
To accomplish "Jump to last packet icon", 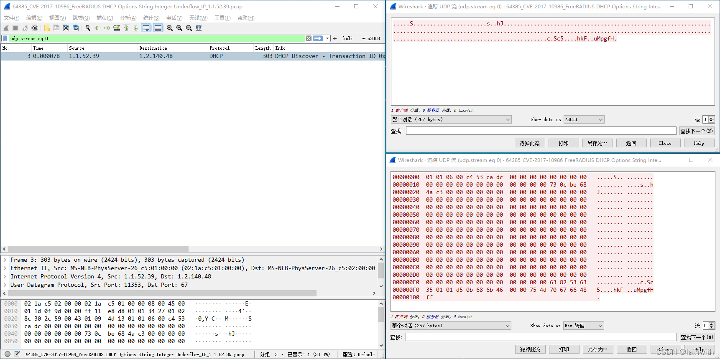I will 136,28.
